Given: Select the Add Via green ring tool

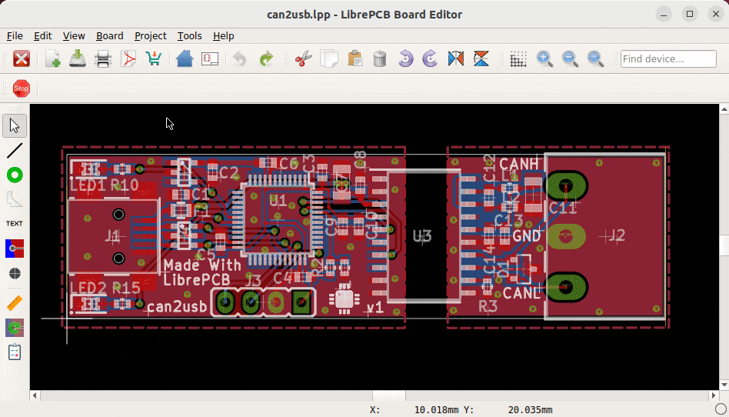Looking at the screenshot, I should coord(15,175).
